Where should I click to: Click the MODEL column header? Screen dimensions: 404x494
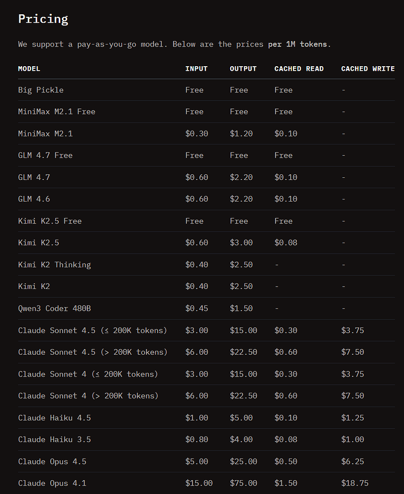(x=29, y=69)
